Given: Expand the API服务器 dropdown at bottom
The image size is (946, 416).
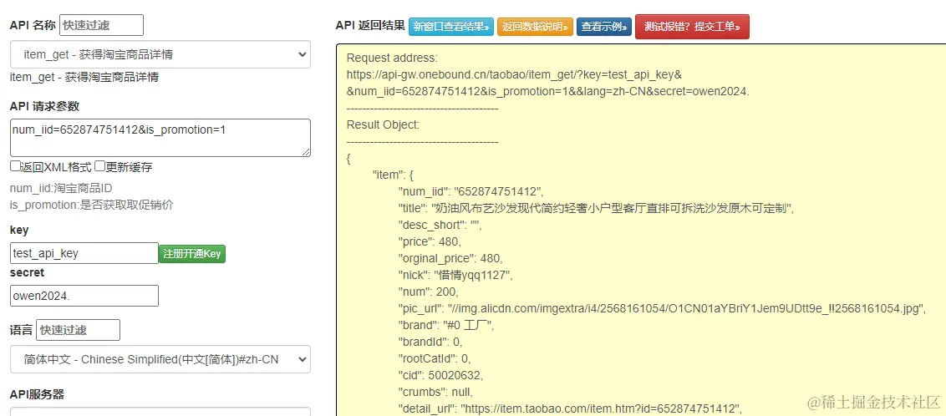Looking at the screenshot, I should 160,412.
